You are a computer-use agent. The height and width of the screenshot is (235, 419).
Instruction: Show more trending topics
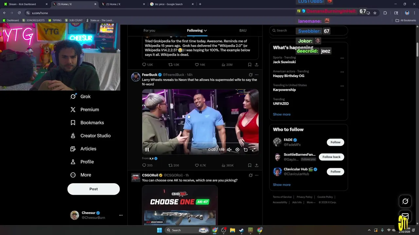[x=282, y=114]
